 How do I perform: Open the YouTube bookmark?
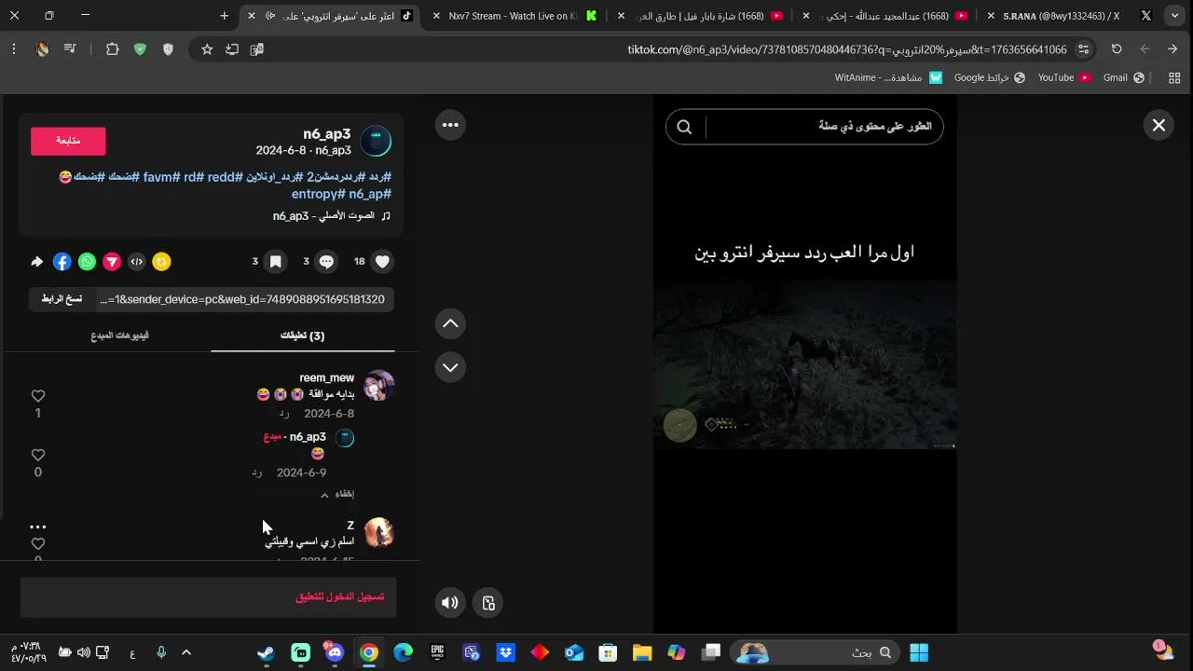click(1063, 78)
